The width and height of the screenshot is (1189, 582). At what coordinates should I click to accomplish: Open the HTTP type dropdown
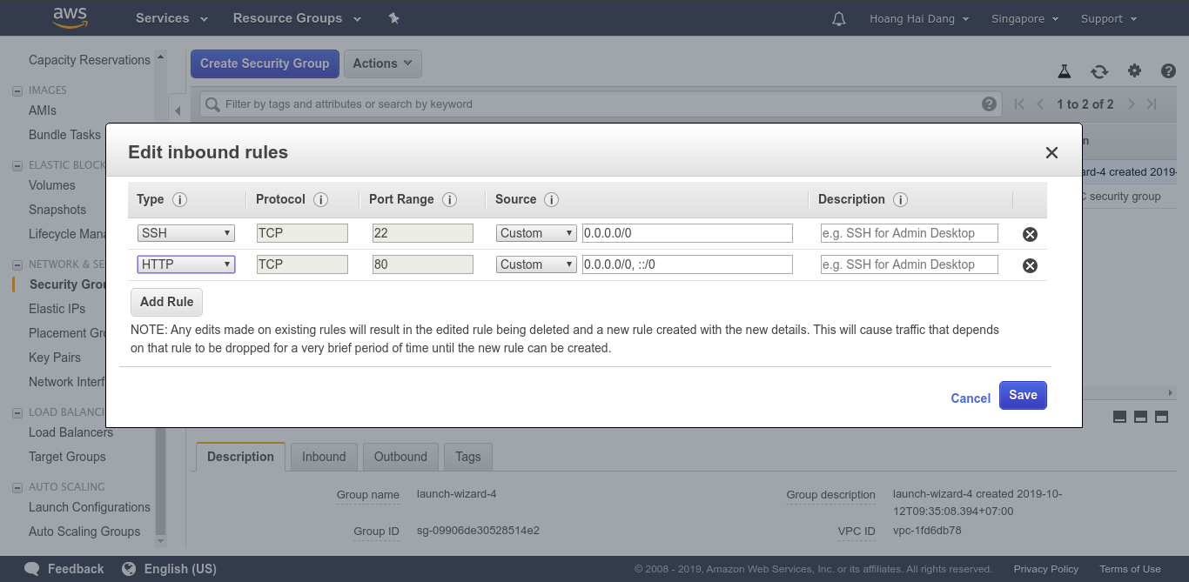pos(186,264)
